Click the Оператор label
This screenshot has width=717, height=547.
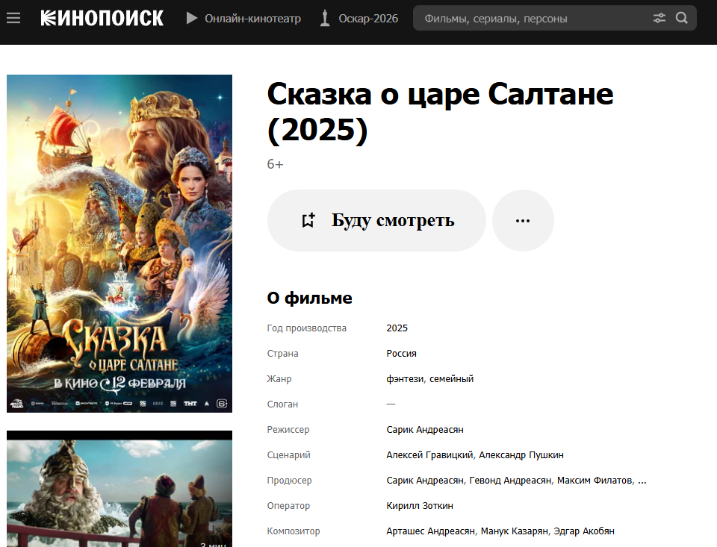[288, 506]
